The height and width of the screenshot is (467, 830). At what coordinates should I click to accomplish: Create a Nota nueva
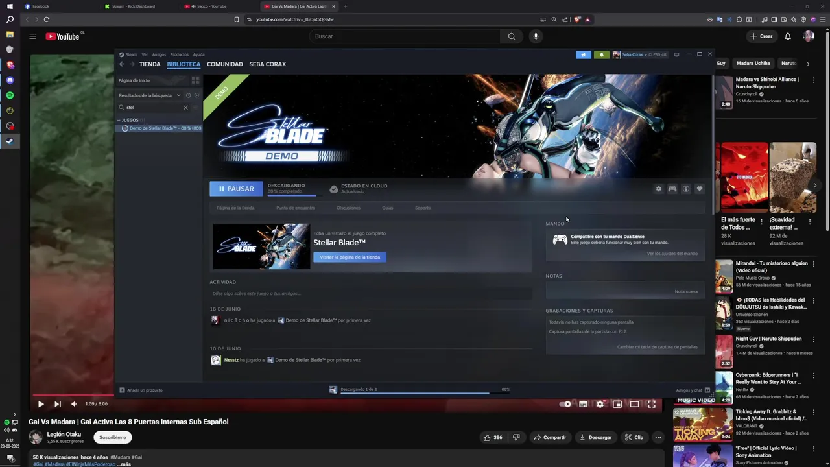click(x=686, y=291)
